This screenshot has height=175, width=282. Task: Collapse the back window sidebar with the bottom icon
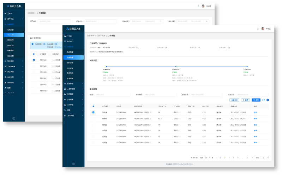[14, 118]
